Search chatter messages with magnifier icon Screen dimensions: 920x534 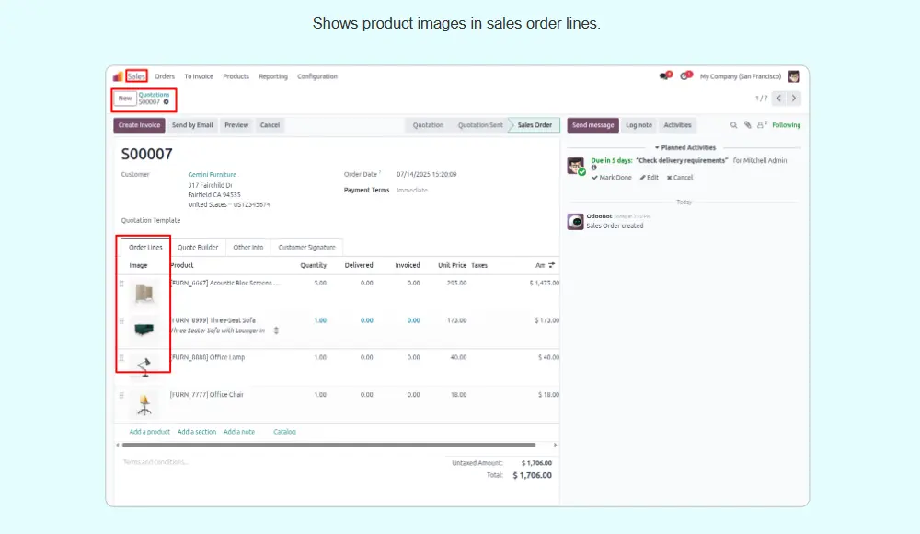click(x=733, y=125)
